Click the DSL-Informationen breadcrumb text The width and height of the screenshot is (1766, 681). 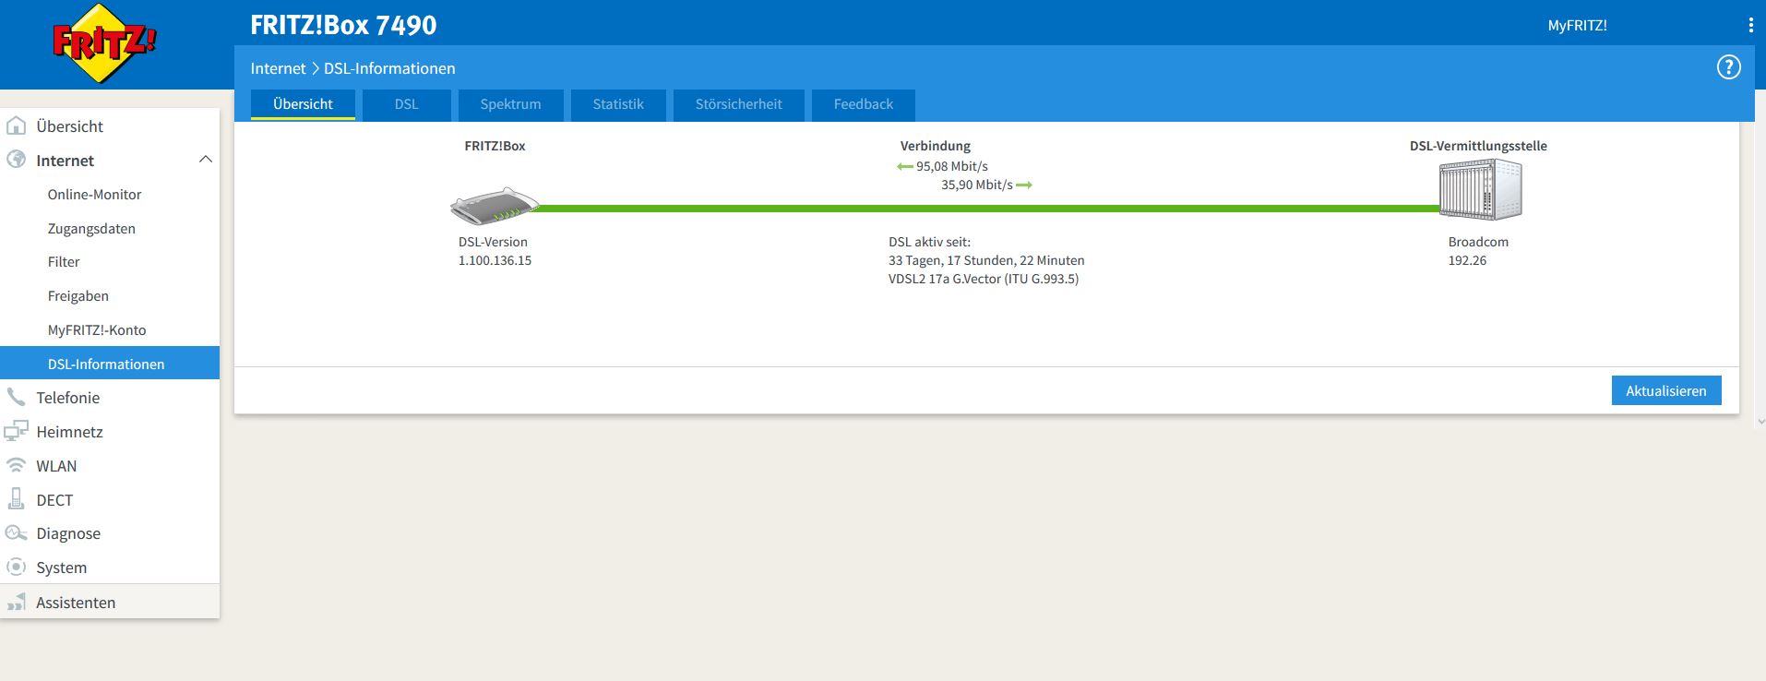click(389, 68)
